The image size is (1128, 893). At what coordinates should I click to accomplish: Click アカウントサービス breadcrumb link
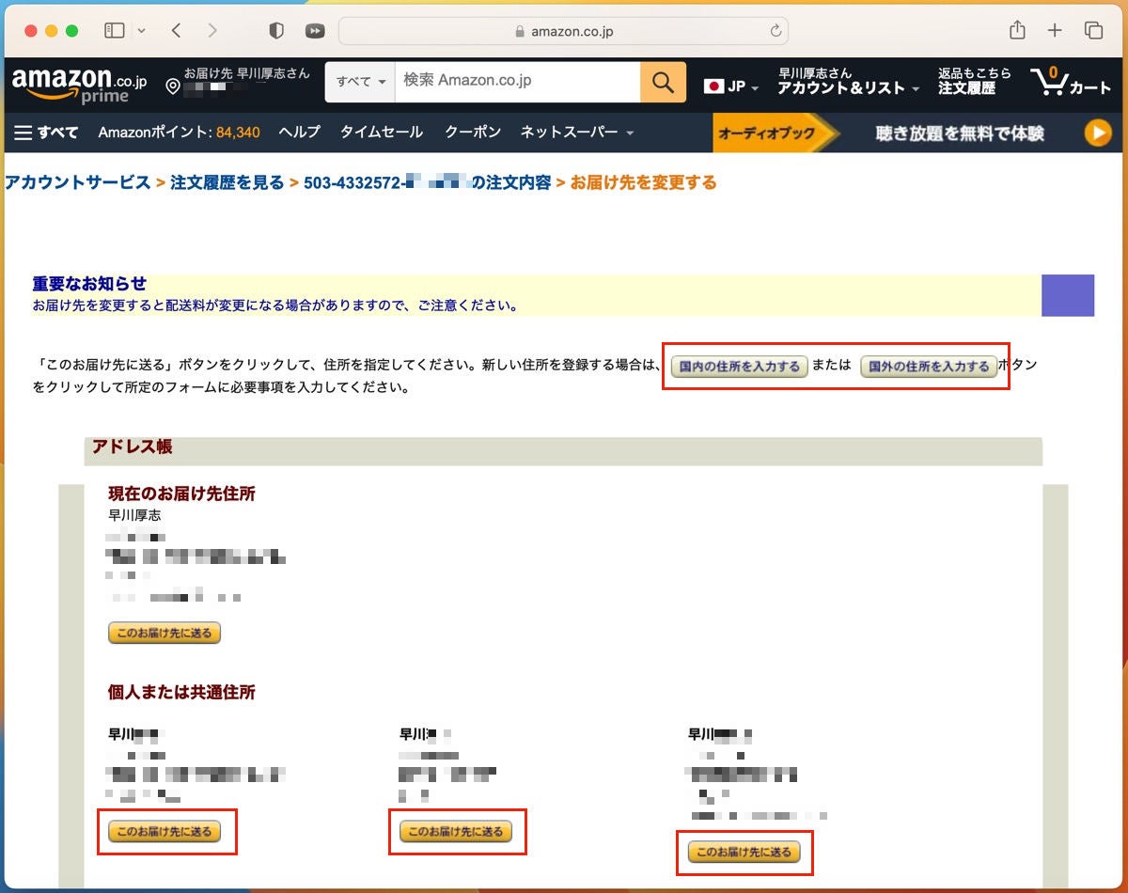[x=77, y=182]
